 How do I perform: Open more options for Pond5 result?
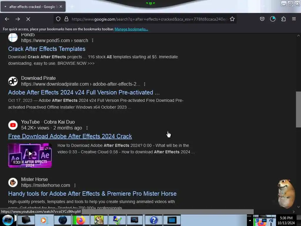tap(93, 40)
